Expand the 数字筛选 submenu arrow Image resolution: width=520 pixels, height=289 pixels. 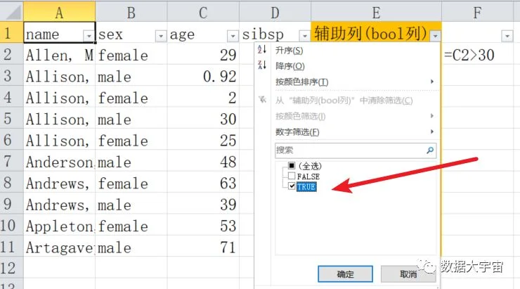click(x=431, y=131)
